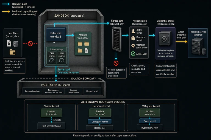Click the Resource cube icon
The image size is (211, 140).
[133, 38]
